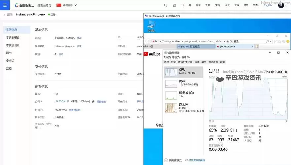Expand the account dropdown arrow beside avatar
291x165 pixels.
[x=286, y=5]
